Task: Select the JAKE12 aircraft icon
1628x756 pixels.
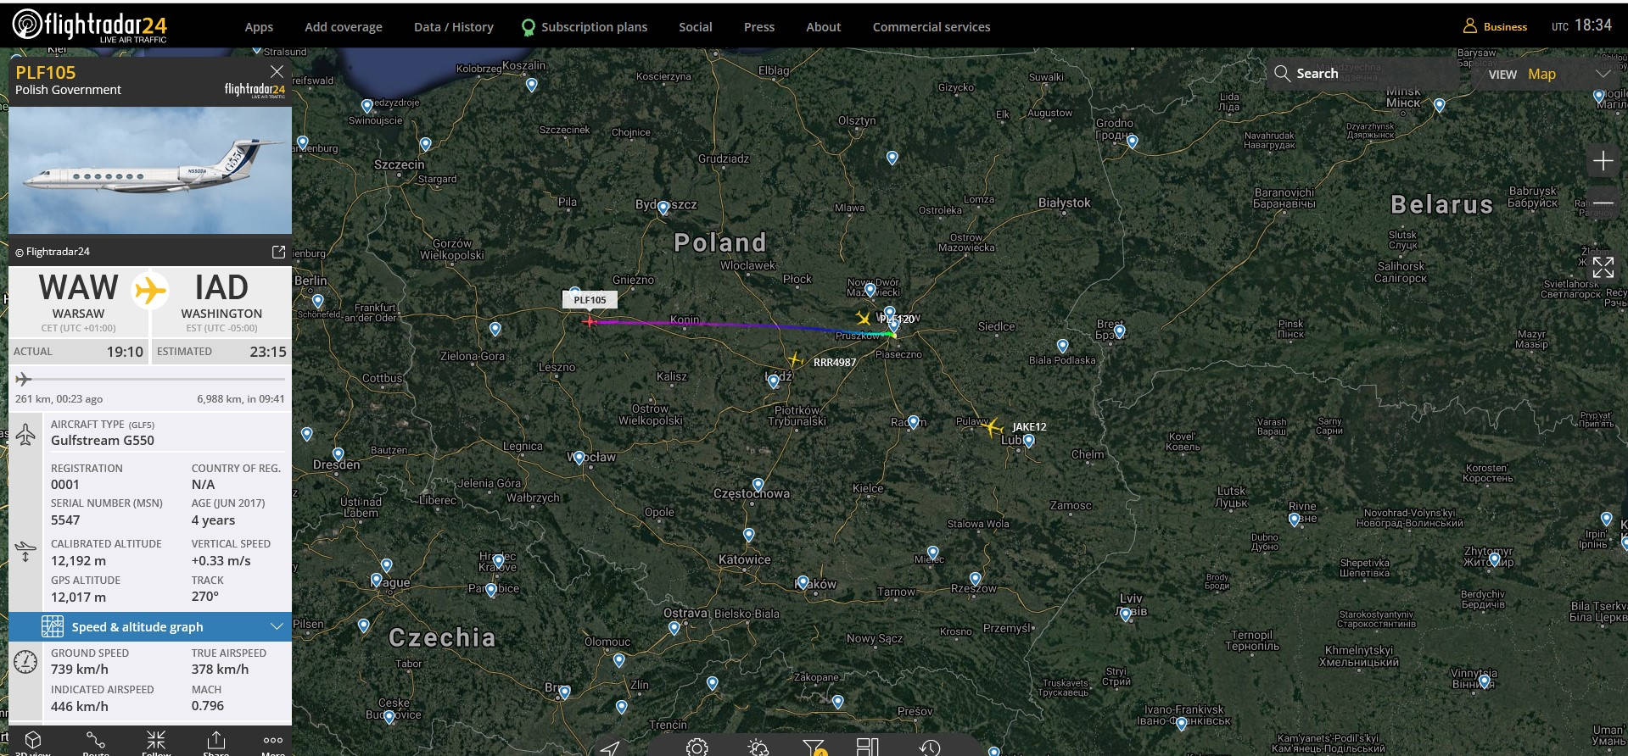Action: (x=991, y=427)
